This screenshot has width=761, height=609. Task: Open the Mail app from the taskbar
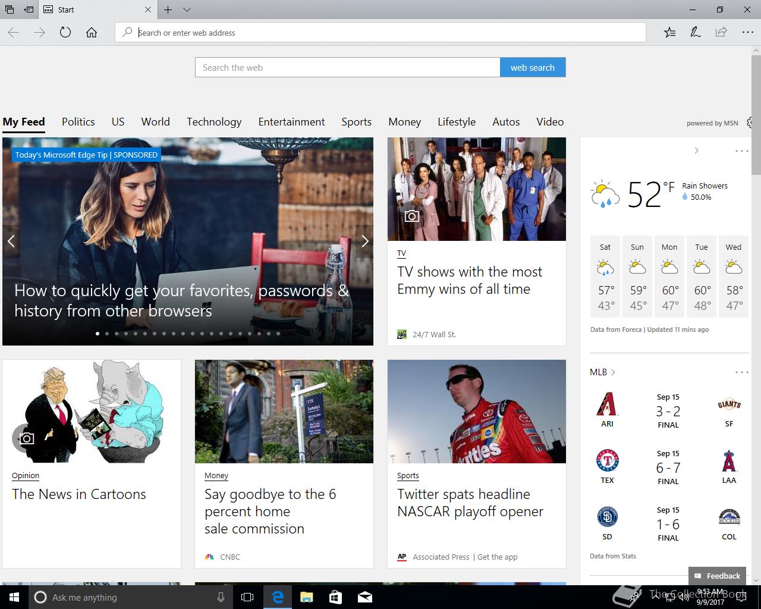[x=365, y=597]
